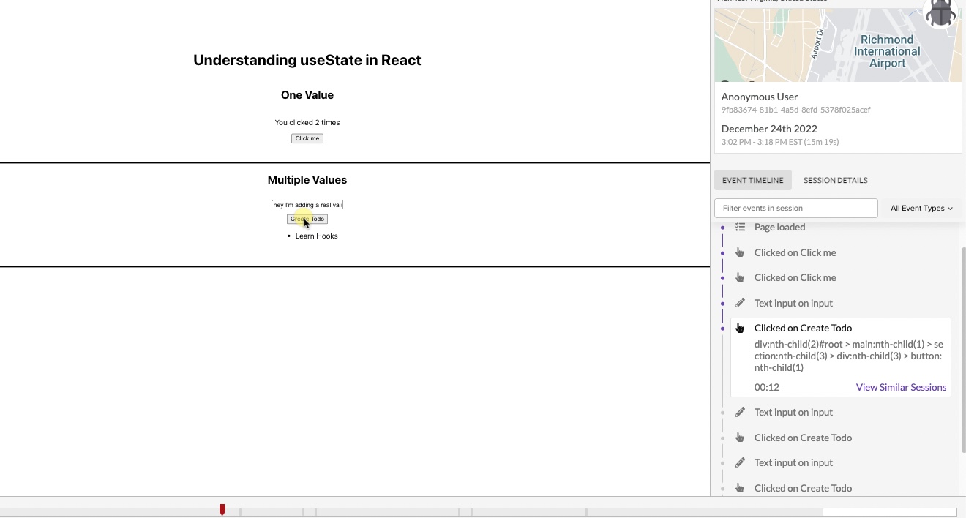Open the View Similar Sessions link

tap(901, 387)
